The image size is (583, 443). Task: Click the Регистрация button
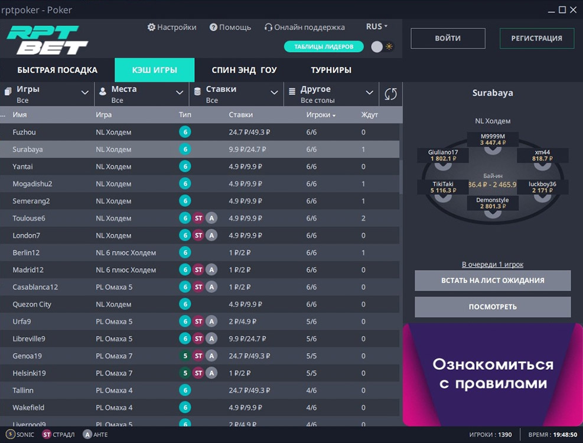coord(536,38)
